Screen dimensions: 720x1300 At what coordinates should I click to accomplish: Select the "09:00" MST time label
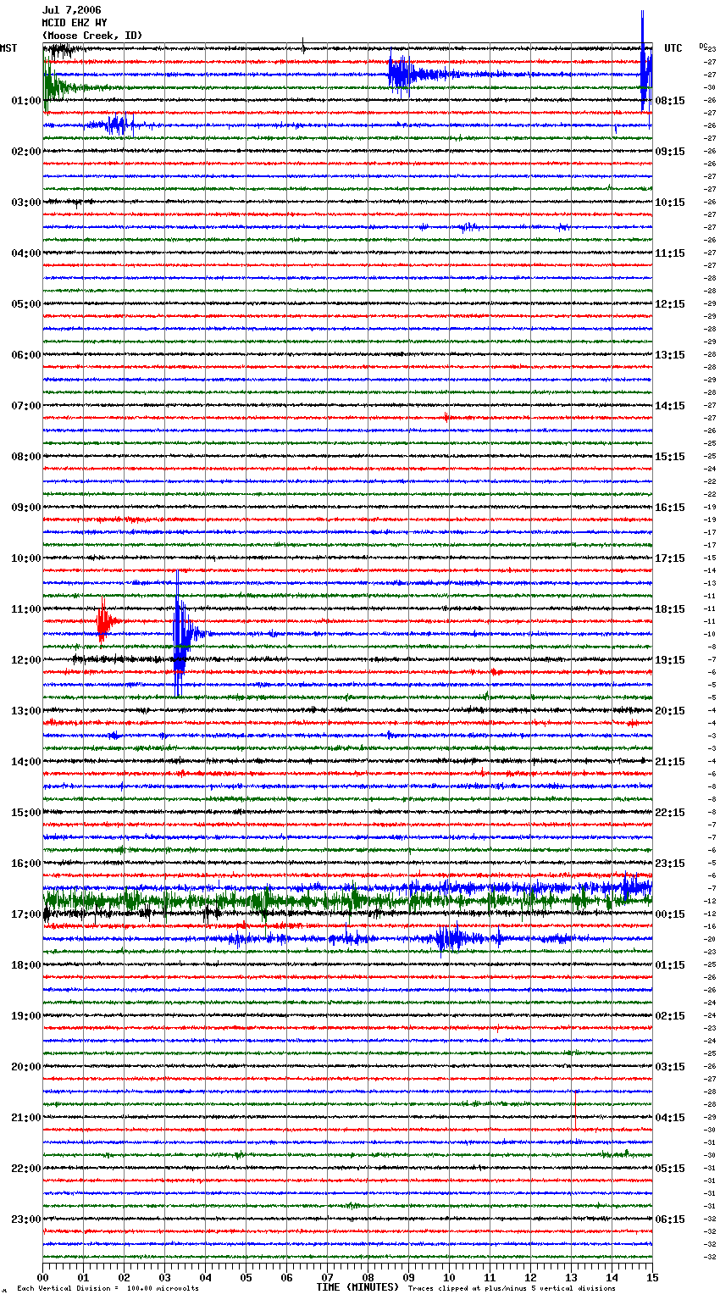click(x=26, y=508)
